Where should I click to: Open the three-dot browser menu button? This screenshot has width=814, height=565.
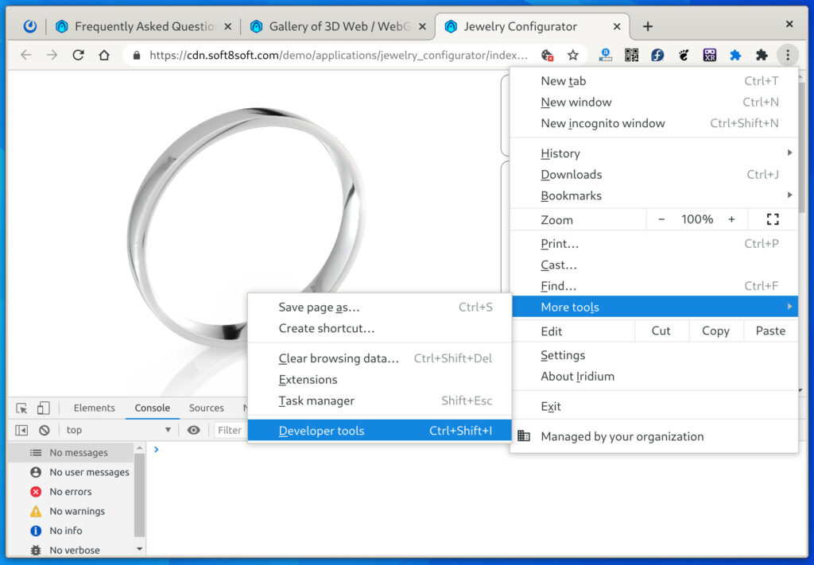click(788, 55)
